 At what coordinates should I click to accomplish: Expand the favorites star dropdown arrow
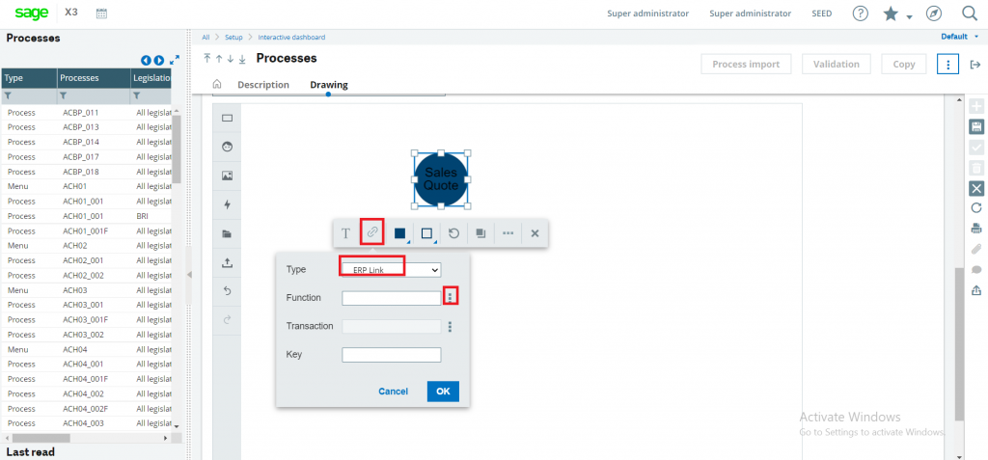(909, 17)
